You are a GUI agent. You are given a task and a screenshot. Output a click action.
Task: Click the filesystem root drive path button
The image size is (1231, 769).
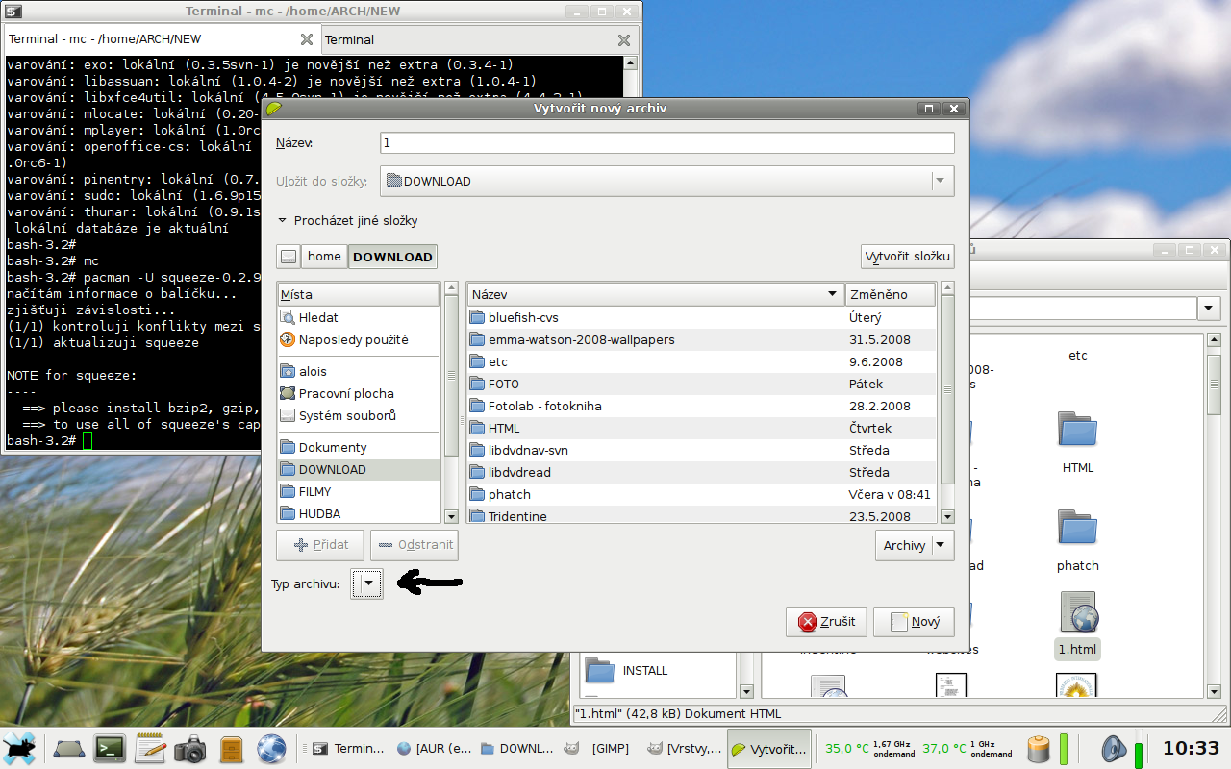(288, 257)
